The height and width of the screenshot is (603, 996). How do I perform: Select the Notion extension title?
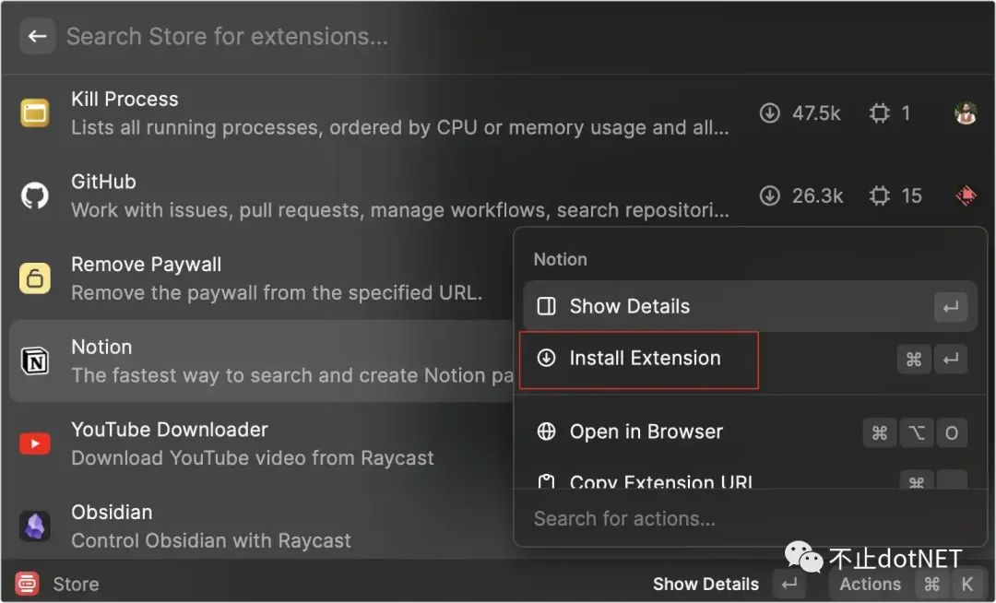(x=101, y=348)
